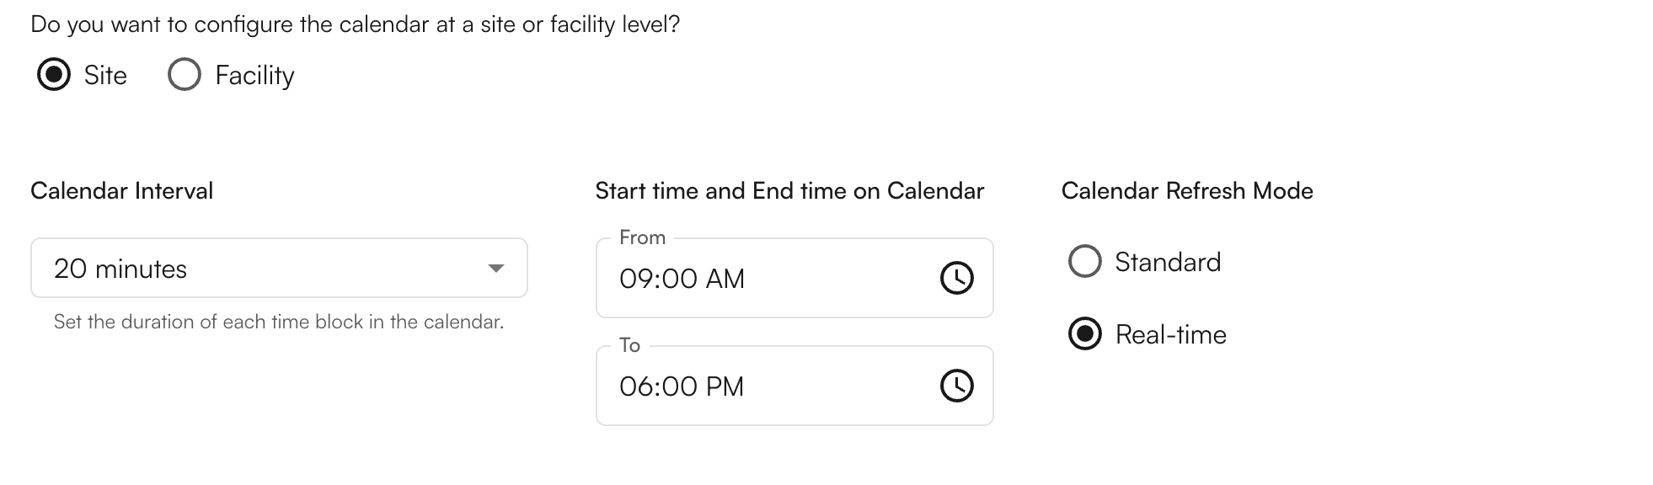Click the clock icon next to 06:00 PM
The width and height of the screenshot is (1653, 485).
pyautogui.click(x=956, y=386)
